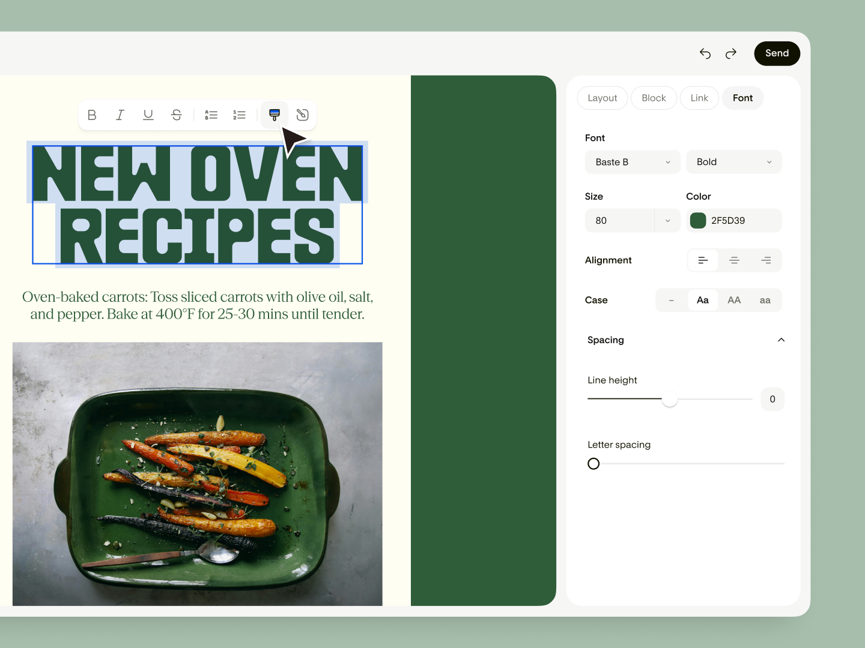
Task: Set case to title case Aa
Action: (703, 300)
